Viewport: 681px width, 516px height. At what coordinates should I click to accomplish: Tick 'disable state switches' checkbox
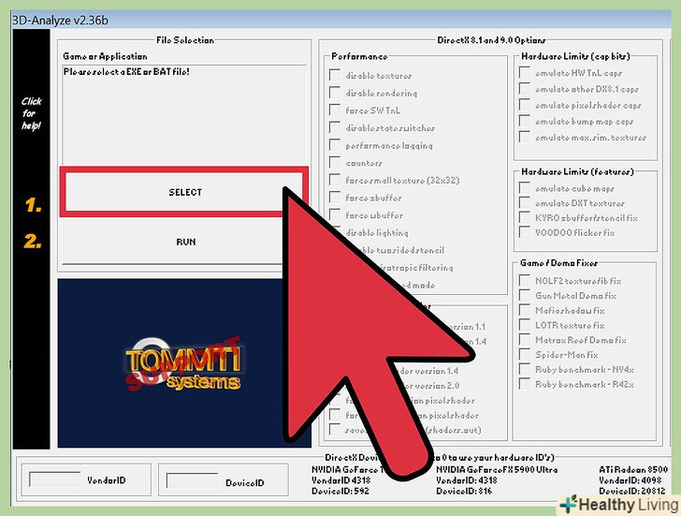point(335,127)
